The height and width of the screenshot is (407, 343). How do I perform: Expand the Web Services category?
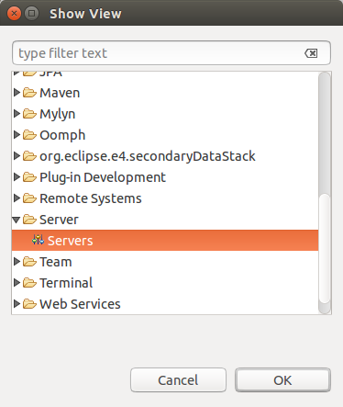point(17,304)
